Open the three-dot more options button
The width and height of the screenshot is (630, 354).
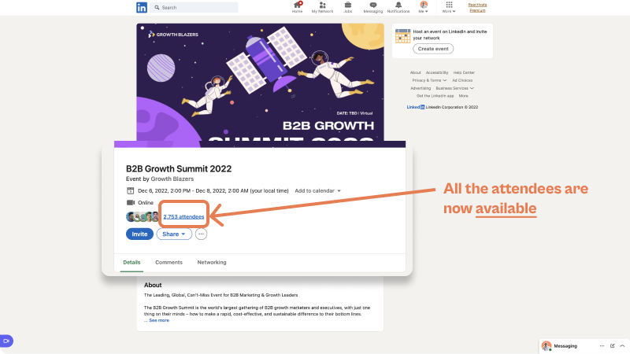point(201,234)
